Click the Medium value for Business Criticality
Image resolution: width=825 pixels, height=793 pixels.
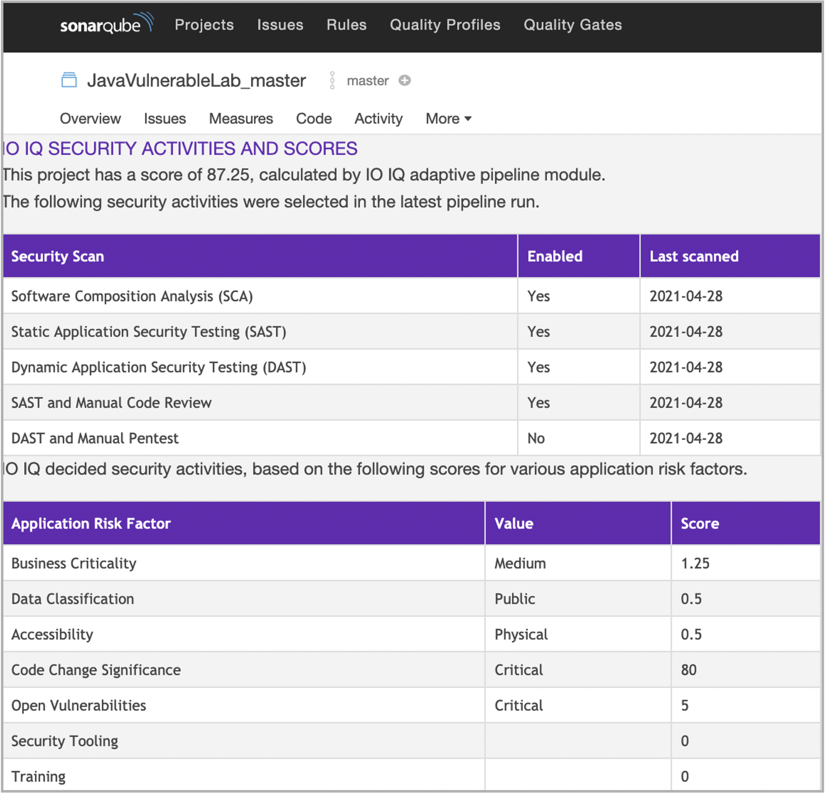[520, 563]
